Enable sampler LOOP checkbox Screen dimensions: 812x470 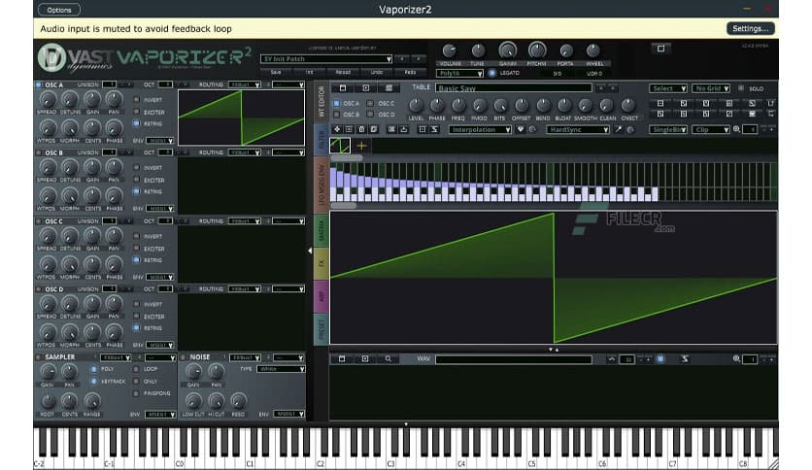point(136,369)
